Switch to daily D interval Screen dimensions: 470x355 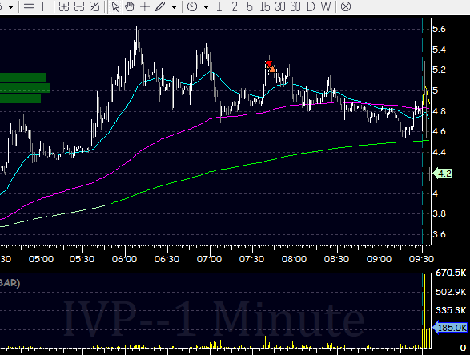pyautogui.click(x=311, y=6)
